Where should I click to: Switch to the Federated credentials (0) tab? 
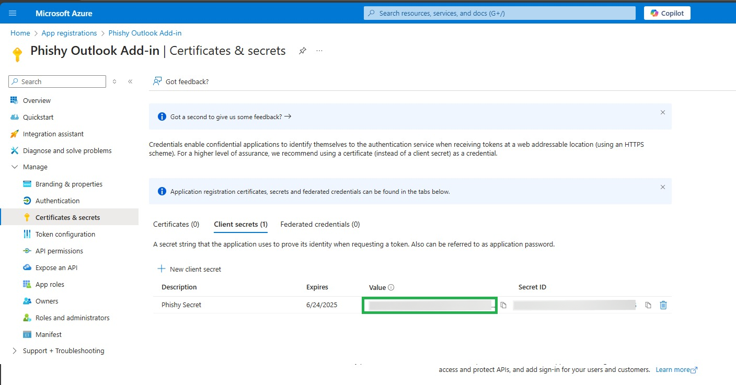(x=320, y=224)
